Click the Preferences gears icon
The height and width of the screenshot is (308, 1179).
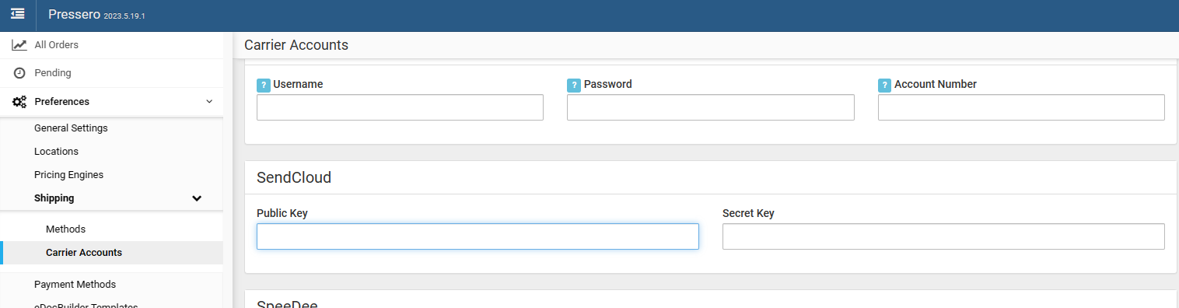click(19, 102)
